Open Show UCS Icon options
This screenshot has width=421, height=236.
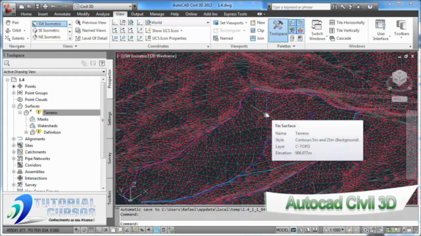(x=164, y=31)
